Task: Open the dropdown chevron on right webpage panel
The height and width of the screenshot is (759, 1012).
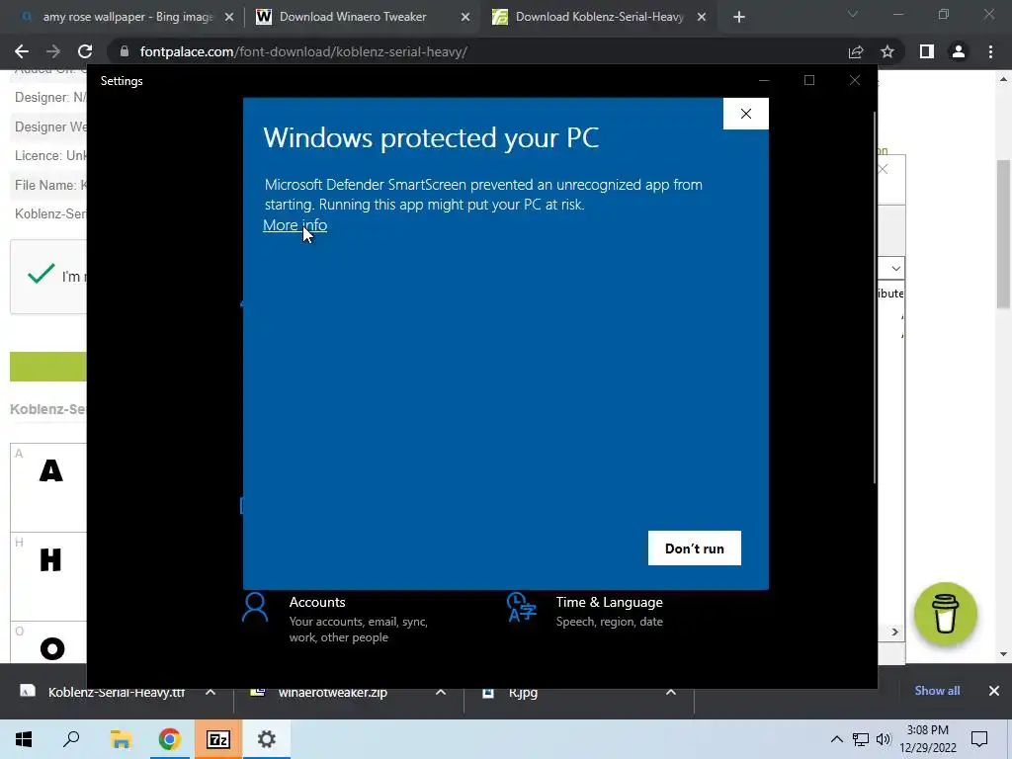Action: (895, 268)
